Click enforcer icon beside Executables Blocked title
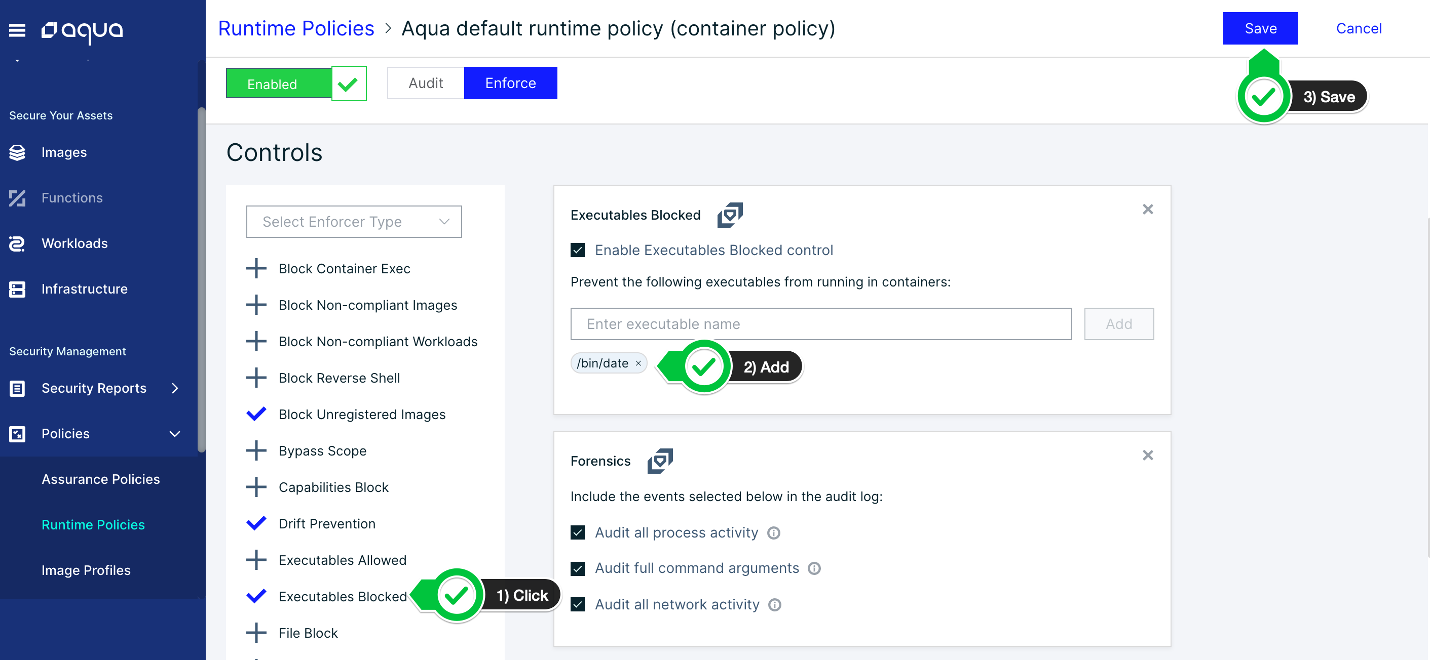 (729, 215)
